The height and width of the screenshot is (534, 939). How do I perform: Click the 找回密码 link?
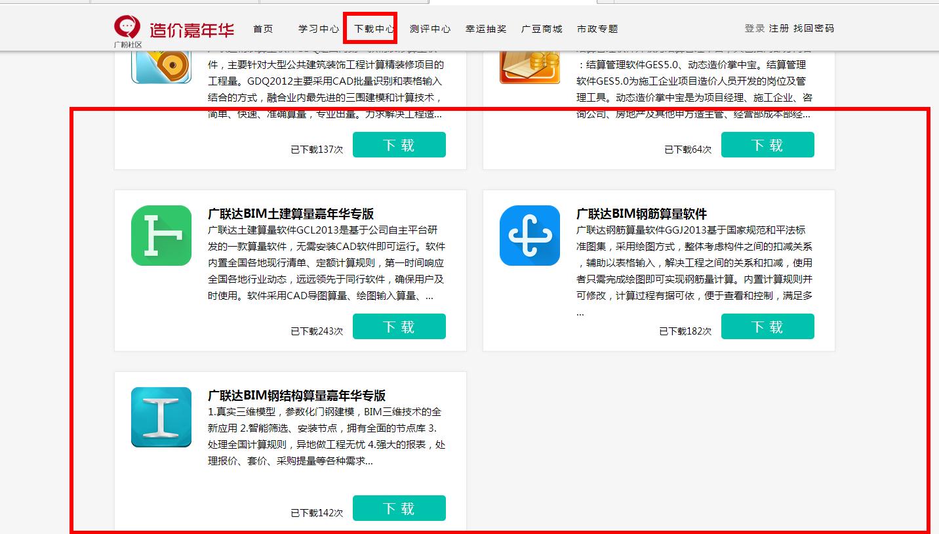pos(814,28)
